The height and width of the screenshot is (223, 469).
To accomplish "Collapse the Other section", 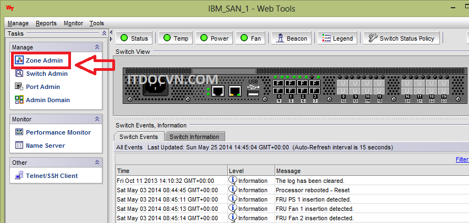I will coord(97,163).
